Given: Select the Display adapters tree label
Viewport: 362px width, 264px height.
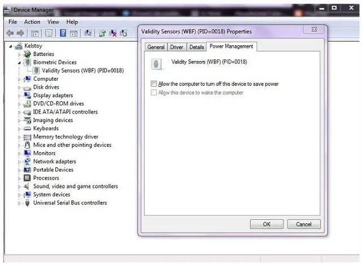Looking at the screenshot, I should point(53,96).
